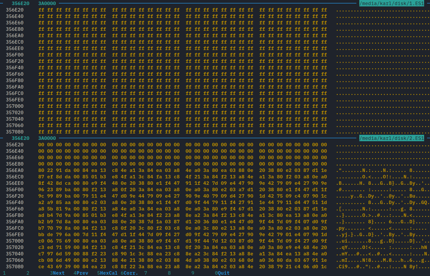430x276 pixels.
Task: Select row offset 356E60 in the 2.ES1 pane
Action: (15, 158)
